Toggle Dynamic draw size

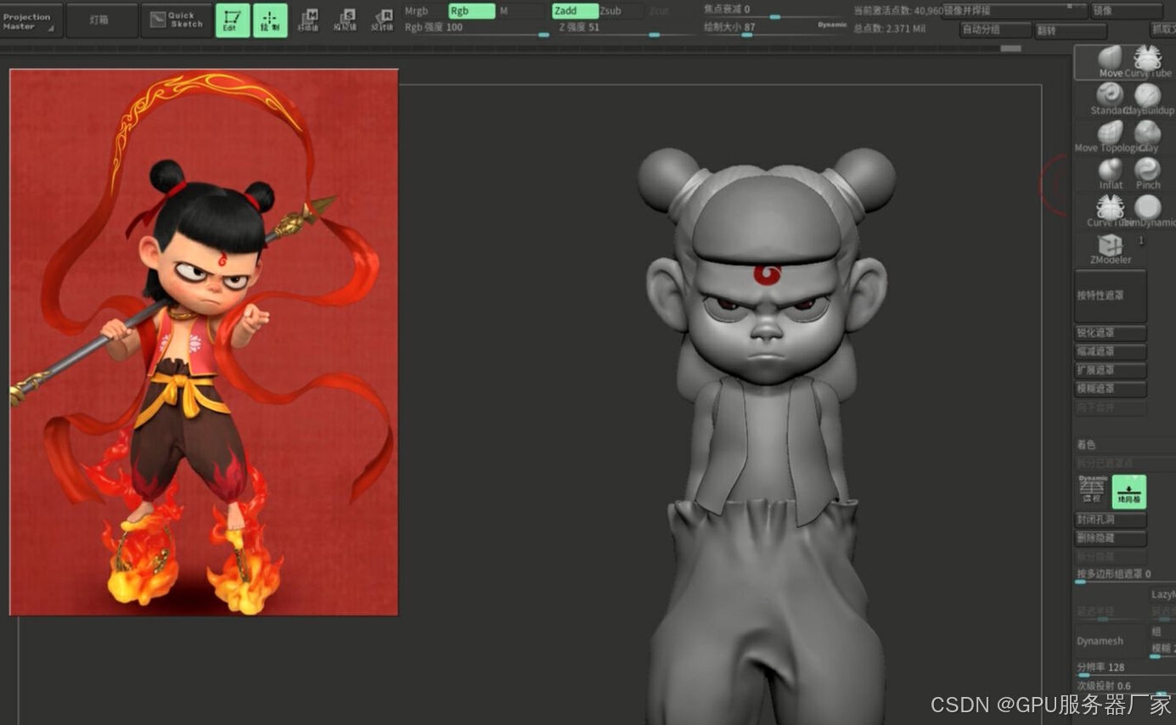click(832, 25)
